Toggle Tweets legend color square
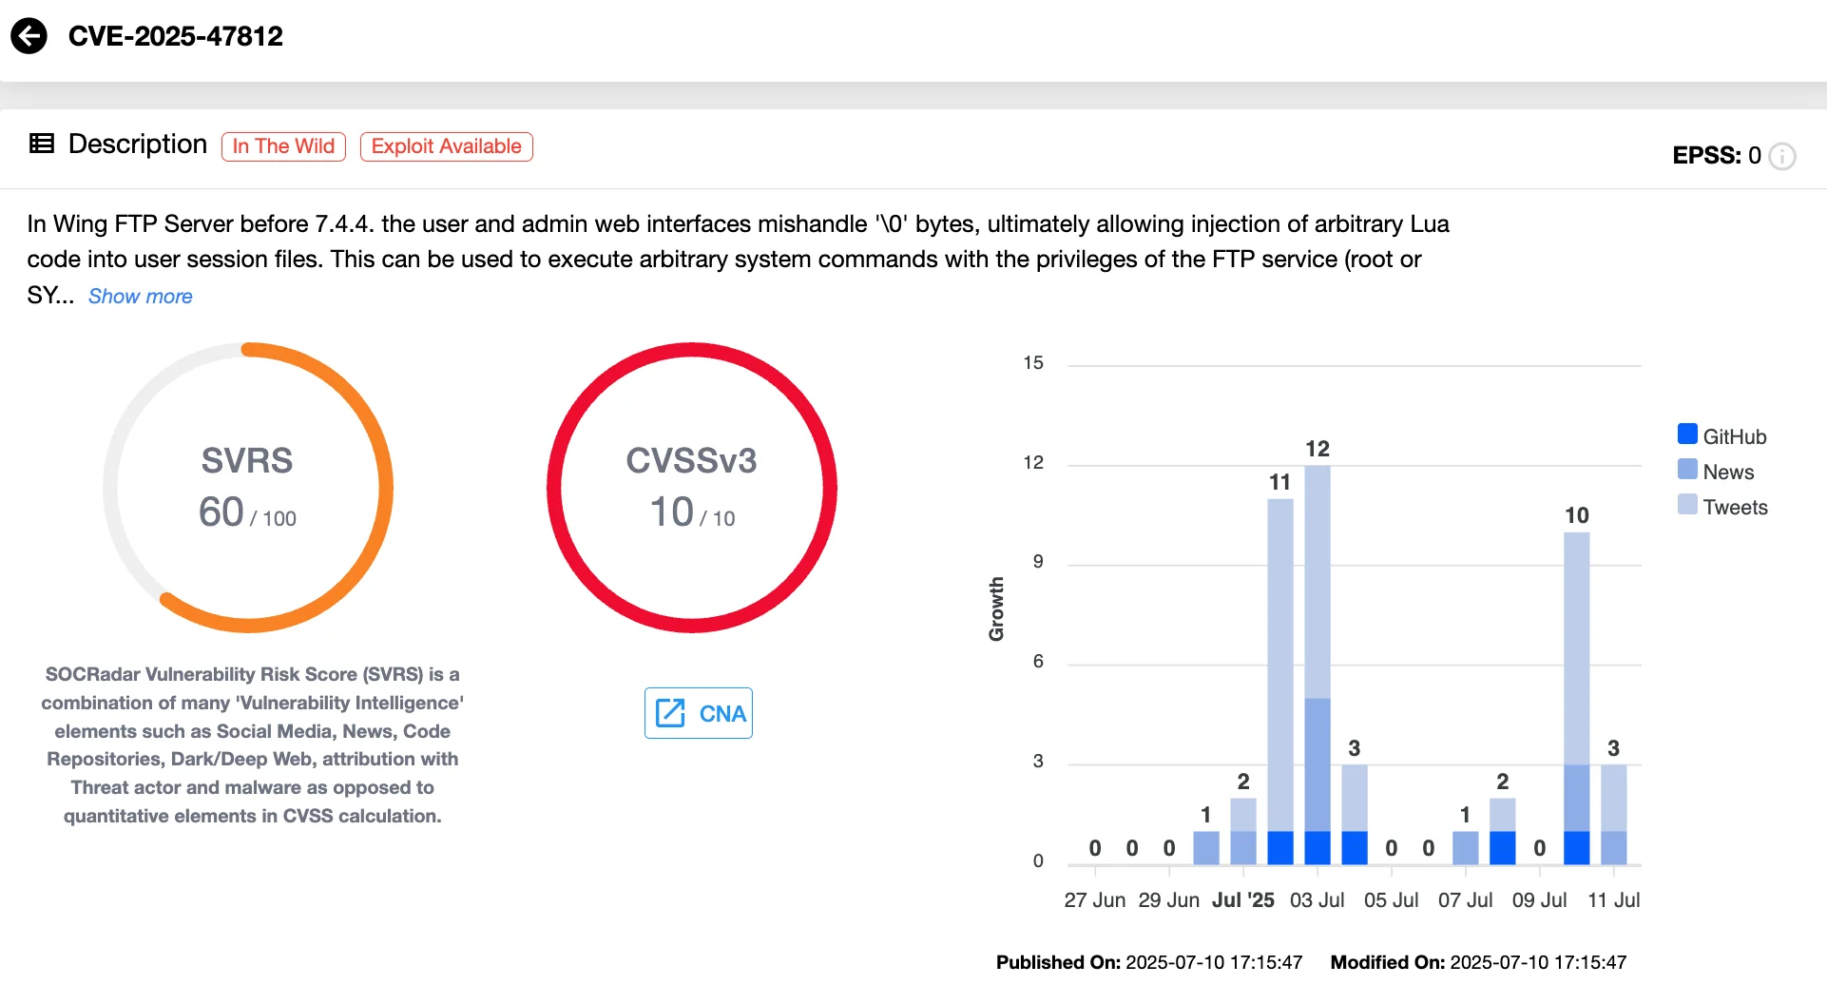The image size is (1827, 985). tap(1688, 505)
